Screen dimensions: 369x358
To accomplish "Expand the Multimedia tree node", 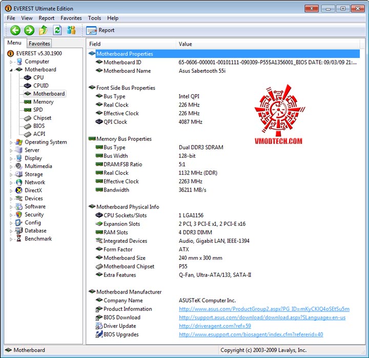I will pyautogui.click(x=11, y=166).
